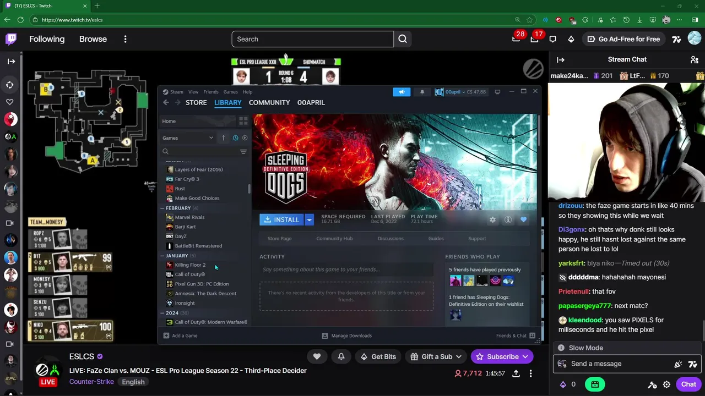Click the 7TV emote icon in chat input

point(693,364)
